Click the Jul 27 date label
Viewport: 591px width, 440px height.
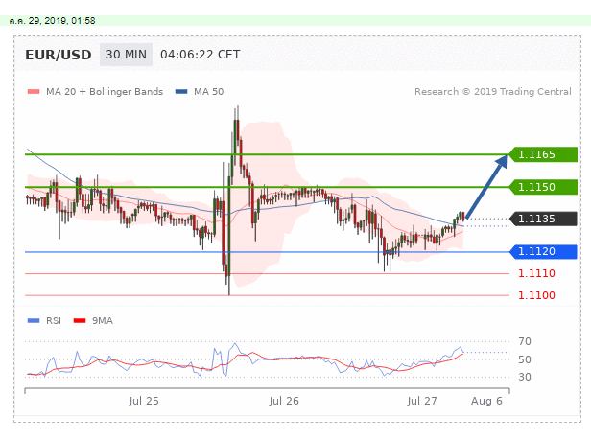(x=422, y=401)
